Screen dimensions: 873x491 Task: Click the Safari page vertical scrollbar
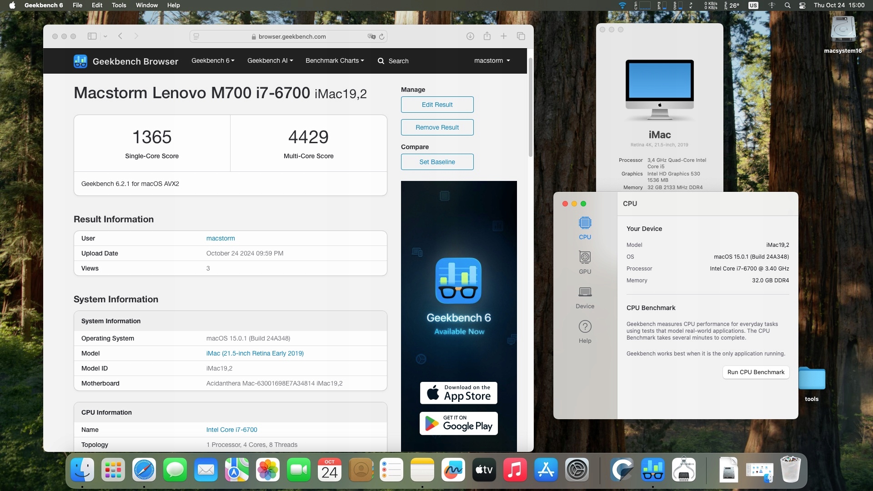(x=530, y=107)
